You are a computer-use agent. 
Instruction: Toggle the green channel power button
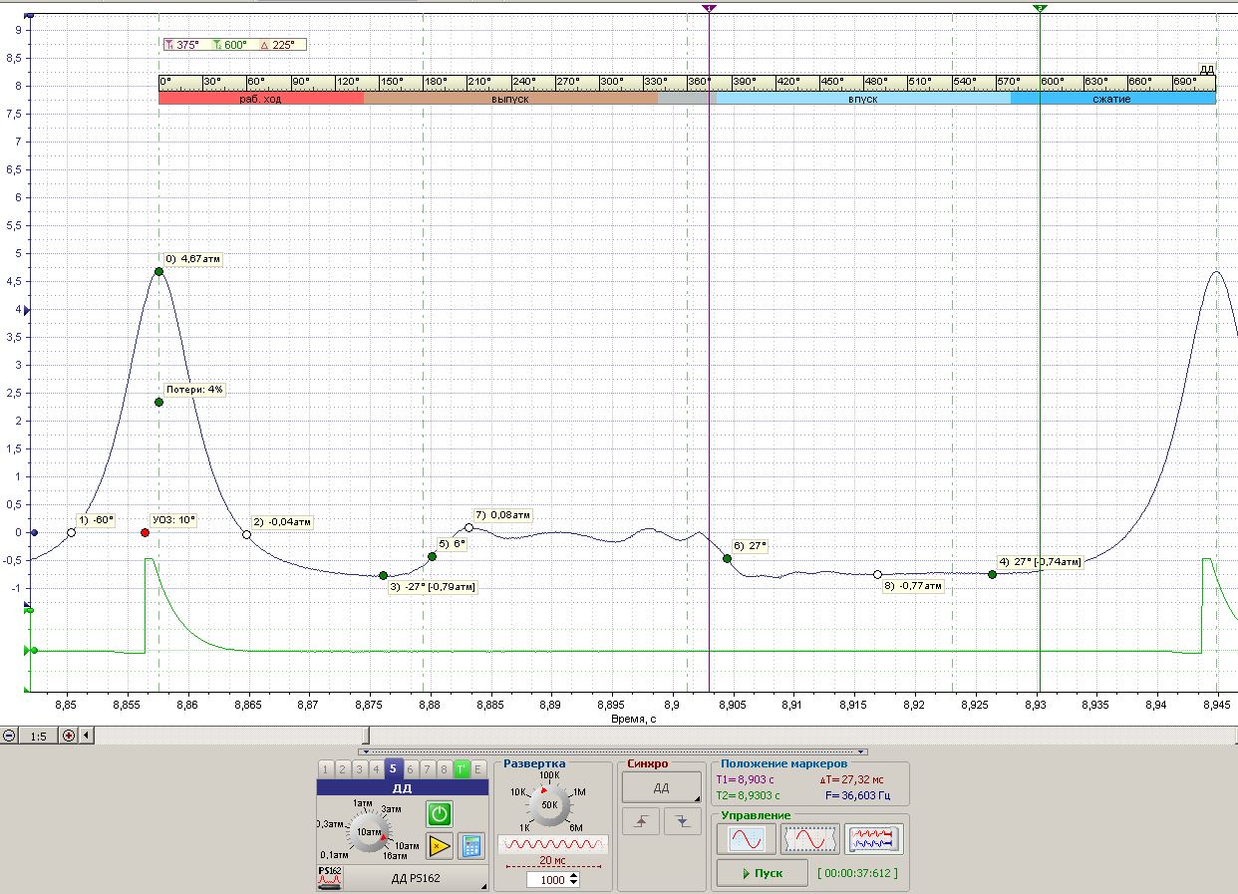(440, 813)
